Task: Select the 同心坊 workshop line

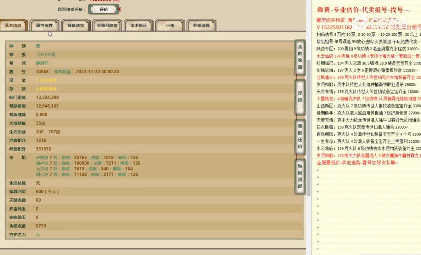Action: 87,175
